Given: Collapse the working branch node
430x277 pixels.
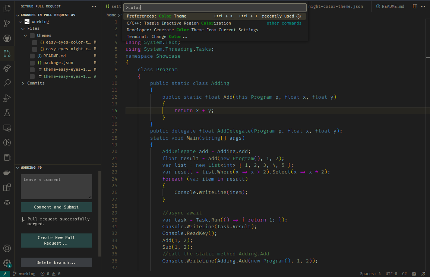Looking at the screenshot, I should point(20,22).
